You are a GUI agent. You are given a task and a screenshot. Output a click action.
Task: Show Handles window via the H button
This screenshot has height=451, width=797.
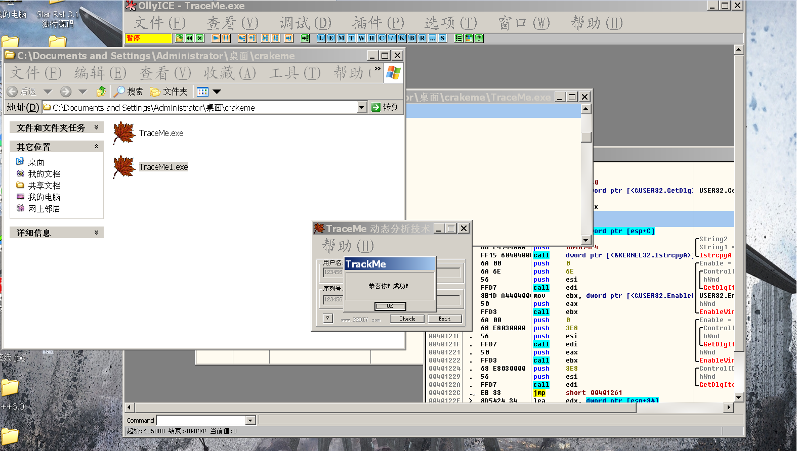[371, 38]
